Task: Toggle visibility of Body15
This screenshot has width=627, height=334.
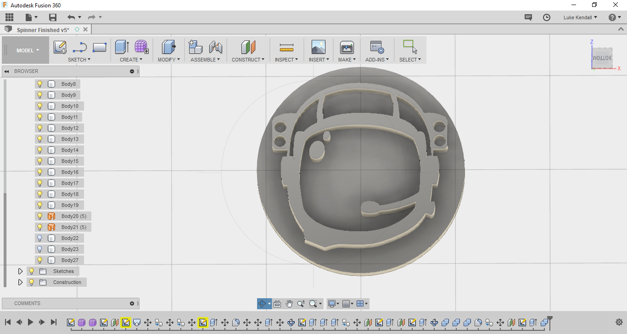Action: click(40, 161)
